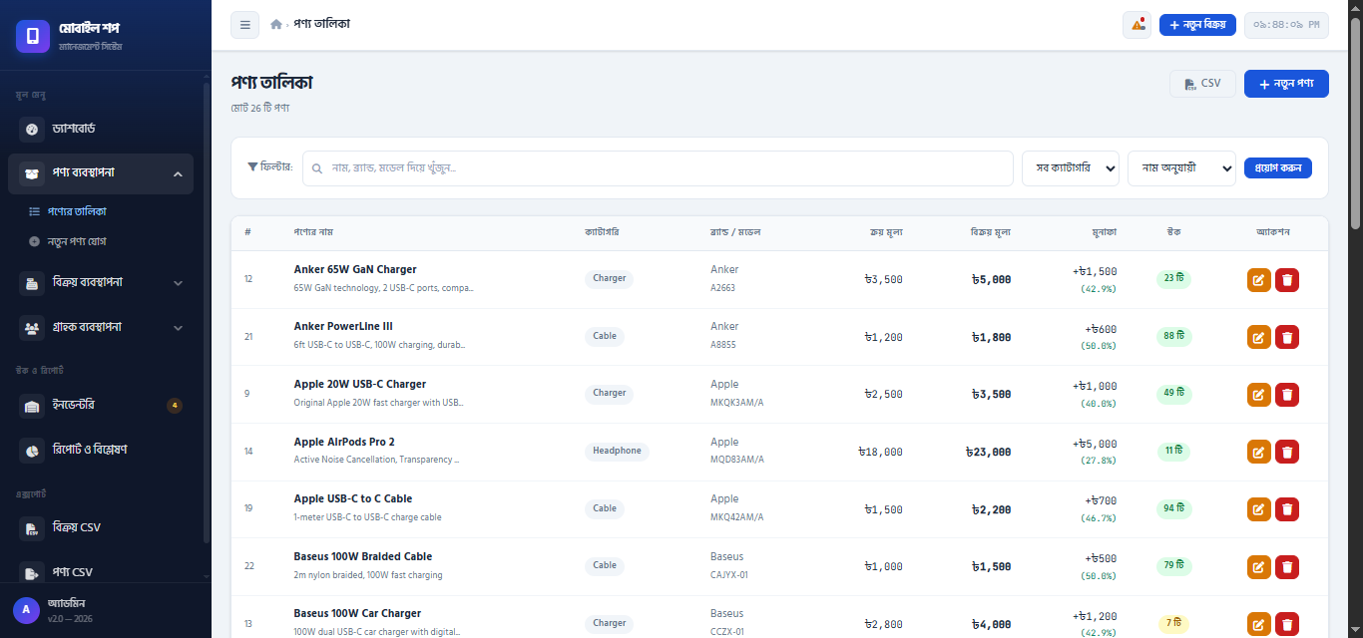
Task: Click the Cable tag on Anker PowerLine row
Action: (x=605, y=337)
